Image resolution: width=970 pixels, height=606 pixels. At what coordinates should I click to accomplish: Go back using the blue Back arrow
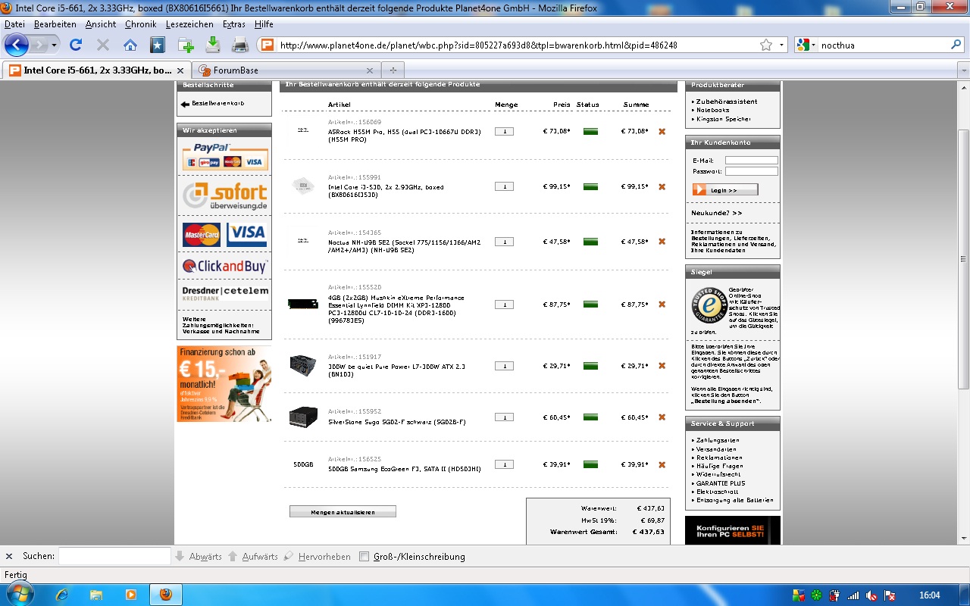coord(16,45)
